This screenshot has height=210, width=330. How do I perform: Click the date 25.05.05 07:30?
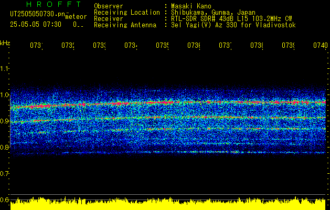[36, 25]
